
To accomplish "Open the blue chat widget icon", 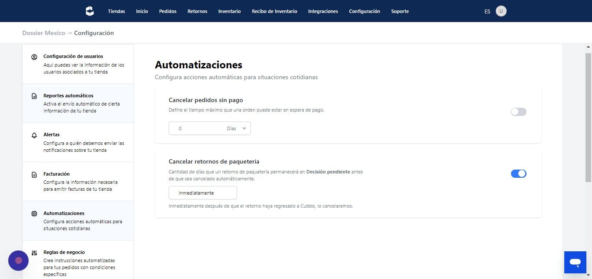I will 575,262.
